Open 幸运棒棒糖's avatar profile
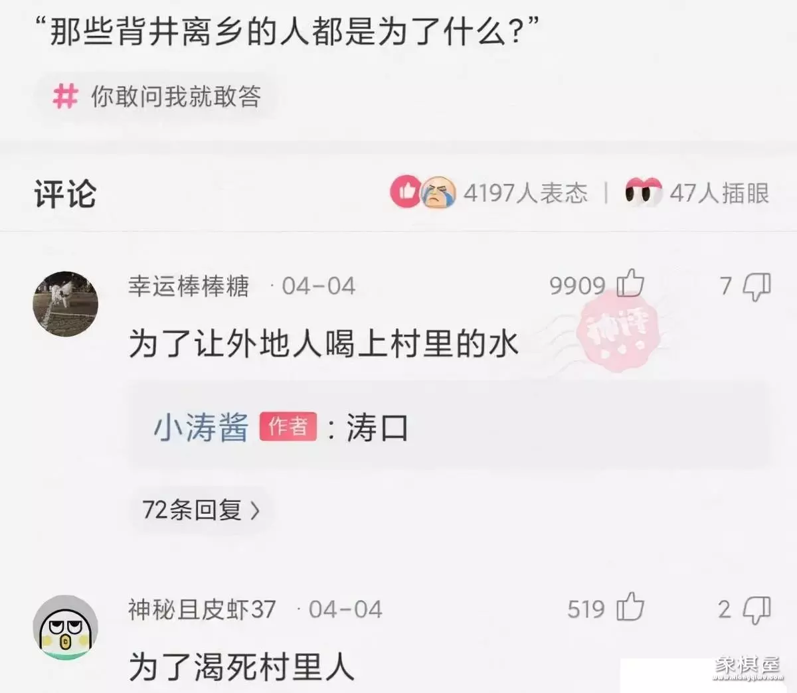The image size is (797, 693). coord(66,303)
